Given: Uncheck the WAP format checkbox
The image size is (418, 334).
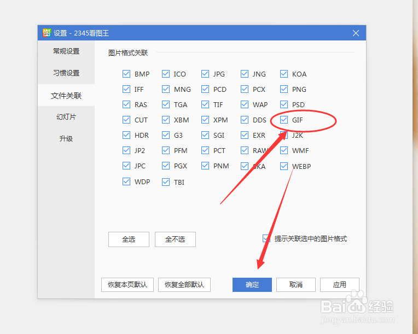Looking at the screenshot, I should (245, 104).
